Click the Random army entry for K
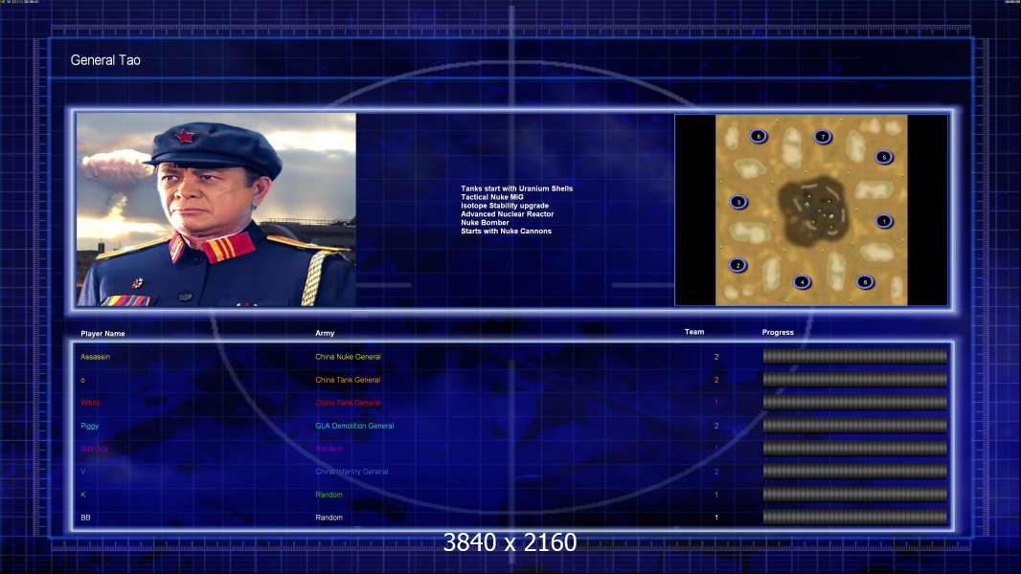Screen dimensions: 1021x574 click(x=329, y=495)
